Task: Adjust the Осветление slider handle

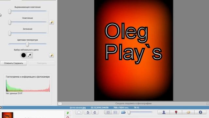Action: (9, 22)
